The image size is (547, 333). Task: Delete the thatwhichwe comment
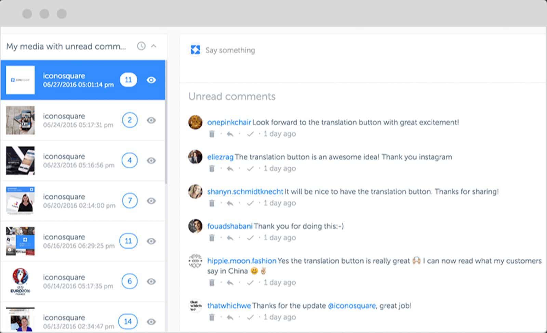pyautogui.click(x=212, y=317)
